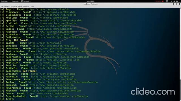
Task: Click the clock showing dom 12:29
Action: (90, 1)
